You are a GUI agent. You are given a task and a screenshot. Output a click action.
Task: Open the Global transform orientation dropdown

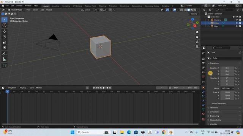[87, 10]
